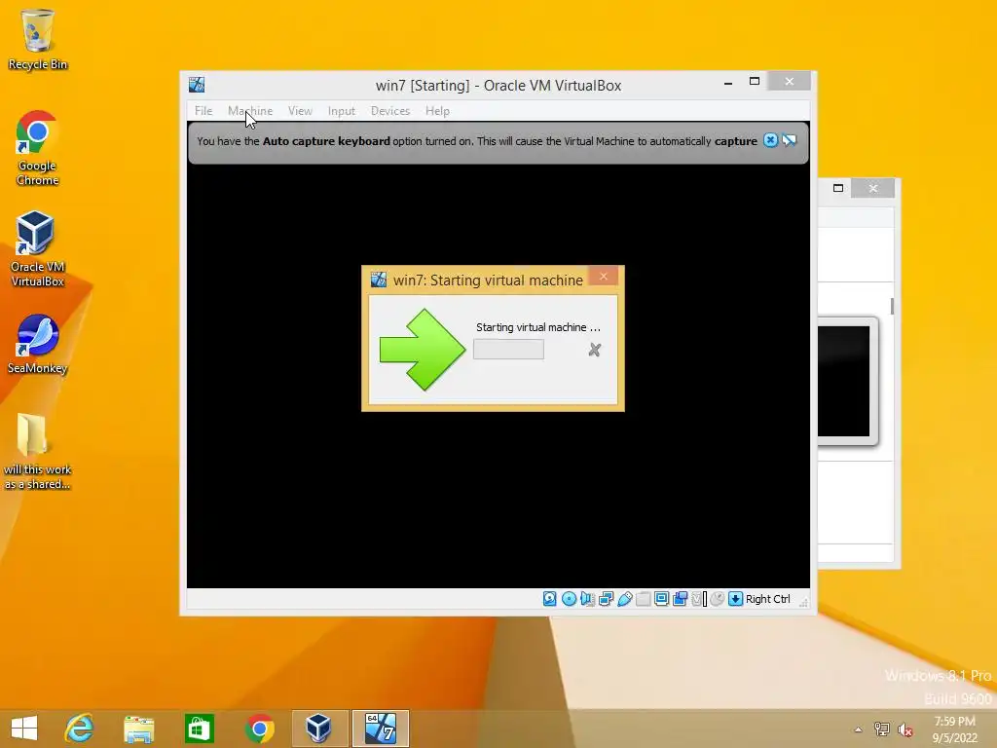Click the don't-show-again icon on notification bar

click(x=789, y=140)
